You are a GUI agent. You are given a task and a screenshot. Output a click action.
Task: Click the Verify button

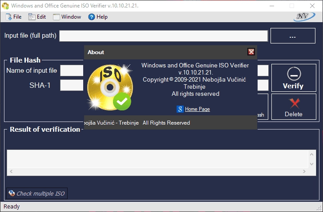pos(294,78)
